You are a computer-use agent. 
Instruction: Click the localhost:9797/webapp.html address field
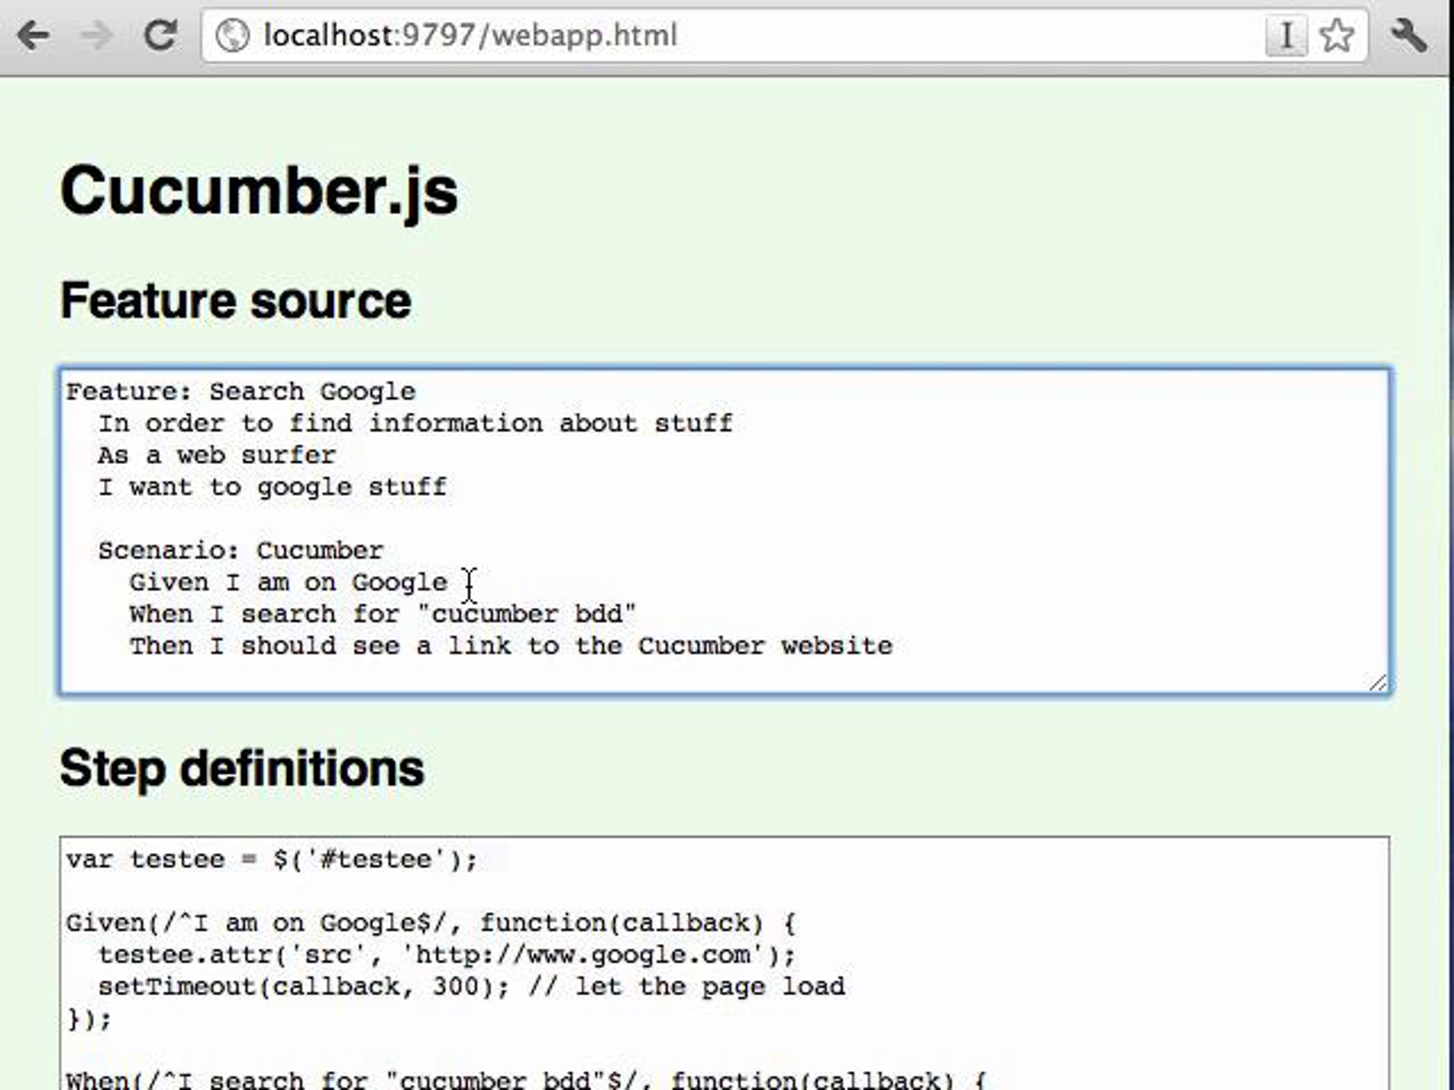[x=470, y=36]
